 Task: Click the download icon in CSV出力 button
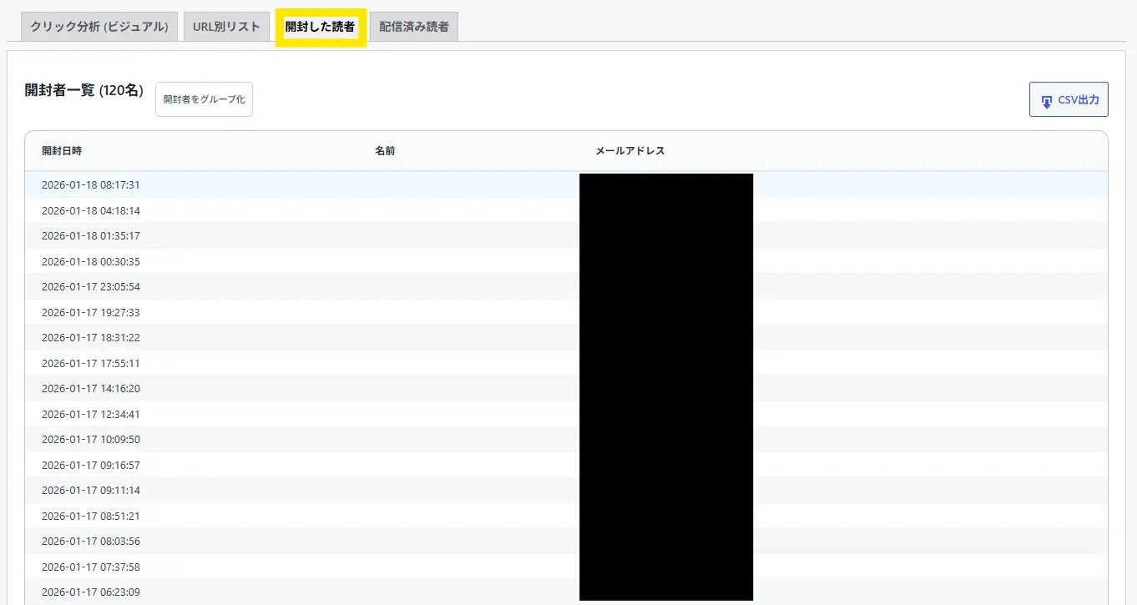click(1046, 101)
